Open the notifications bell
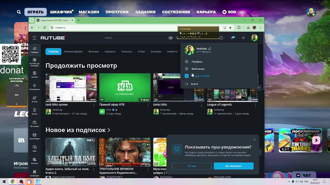Screen dimensions: 330x185 point(233,38)
